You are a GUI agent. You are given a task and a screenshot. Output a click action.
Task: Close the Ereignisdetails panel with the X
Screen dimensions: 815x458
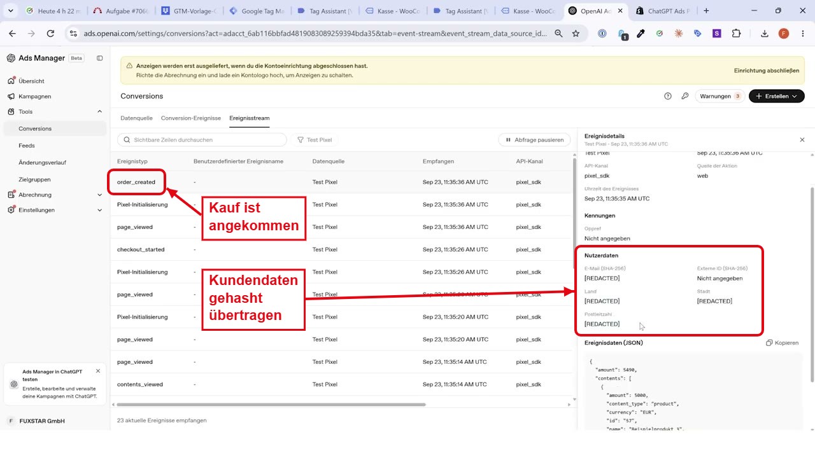click(802, 139)
